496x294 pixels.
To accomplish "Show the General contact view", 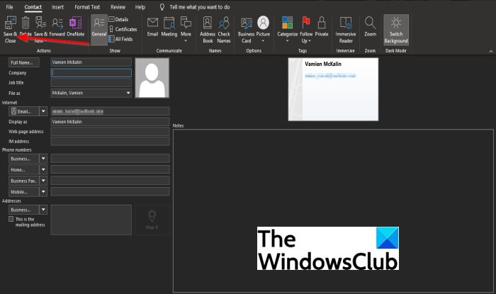I will pyautogui.click(x=99, y=30).
